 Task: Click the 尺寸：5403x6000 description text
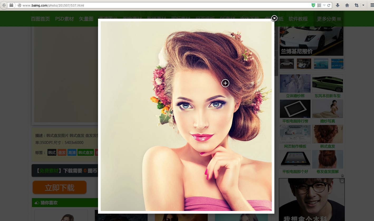click(x=69, y=143)
